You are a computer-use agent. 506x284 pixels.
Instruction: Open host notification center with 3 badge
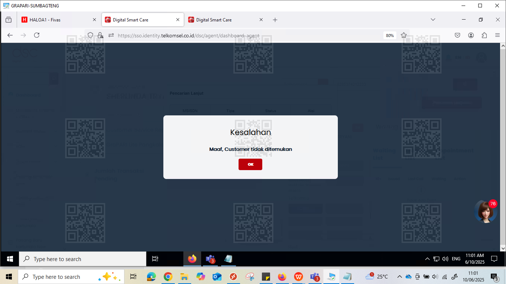coord(494,277)
